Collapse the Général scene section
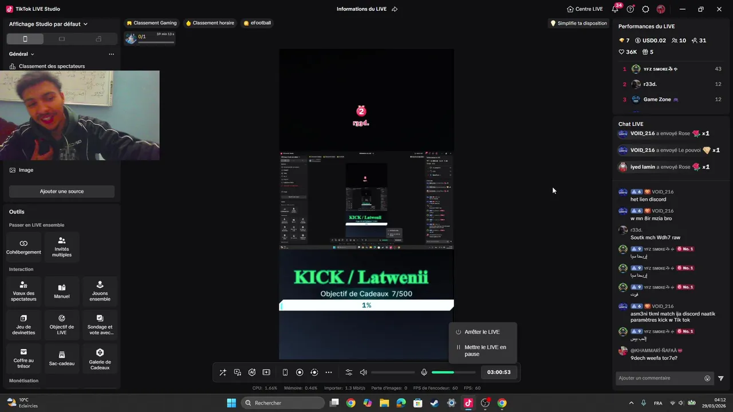The image size is (733, 412). click(x=22, y=54)
